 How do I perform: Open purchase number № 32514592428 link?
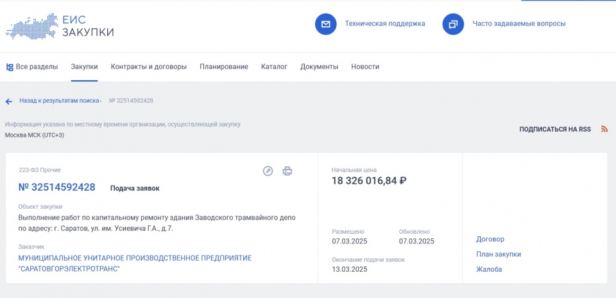pyautogui.click(x=57, y=187)
